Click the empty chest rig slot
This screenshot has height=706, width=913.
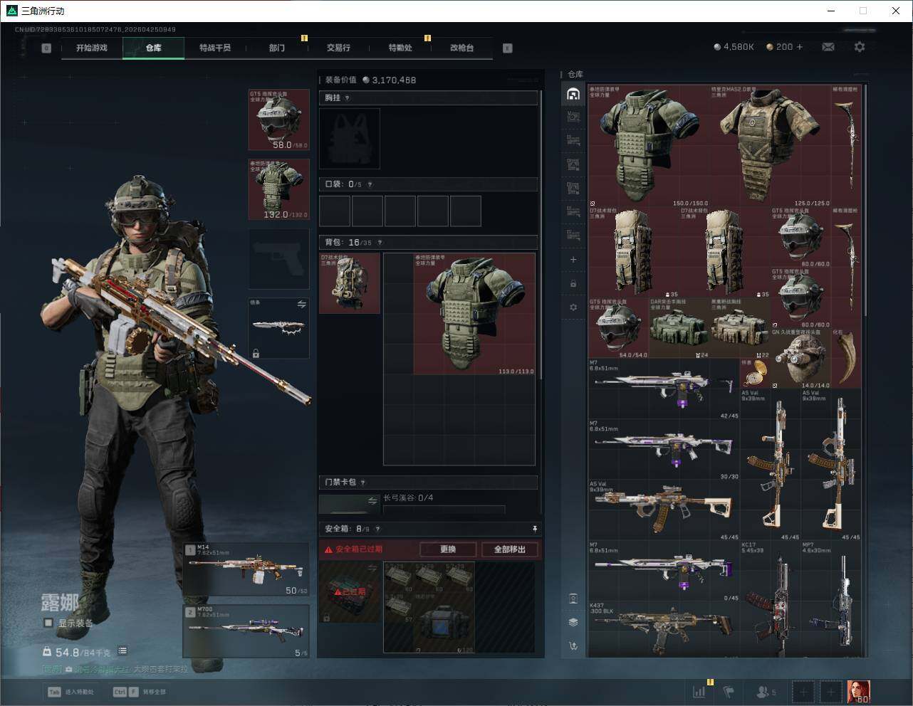tap(350, 139)
